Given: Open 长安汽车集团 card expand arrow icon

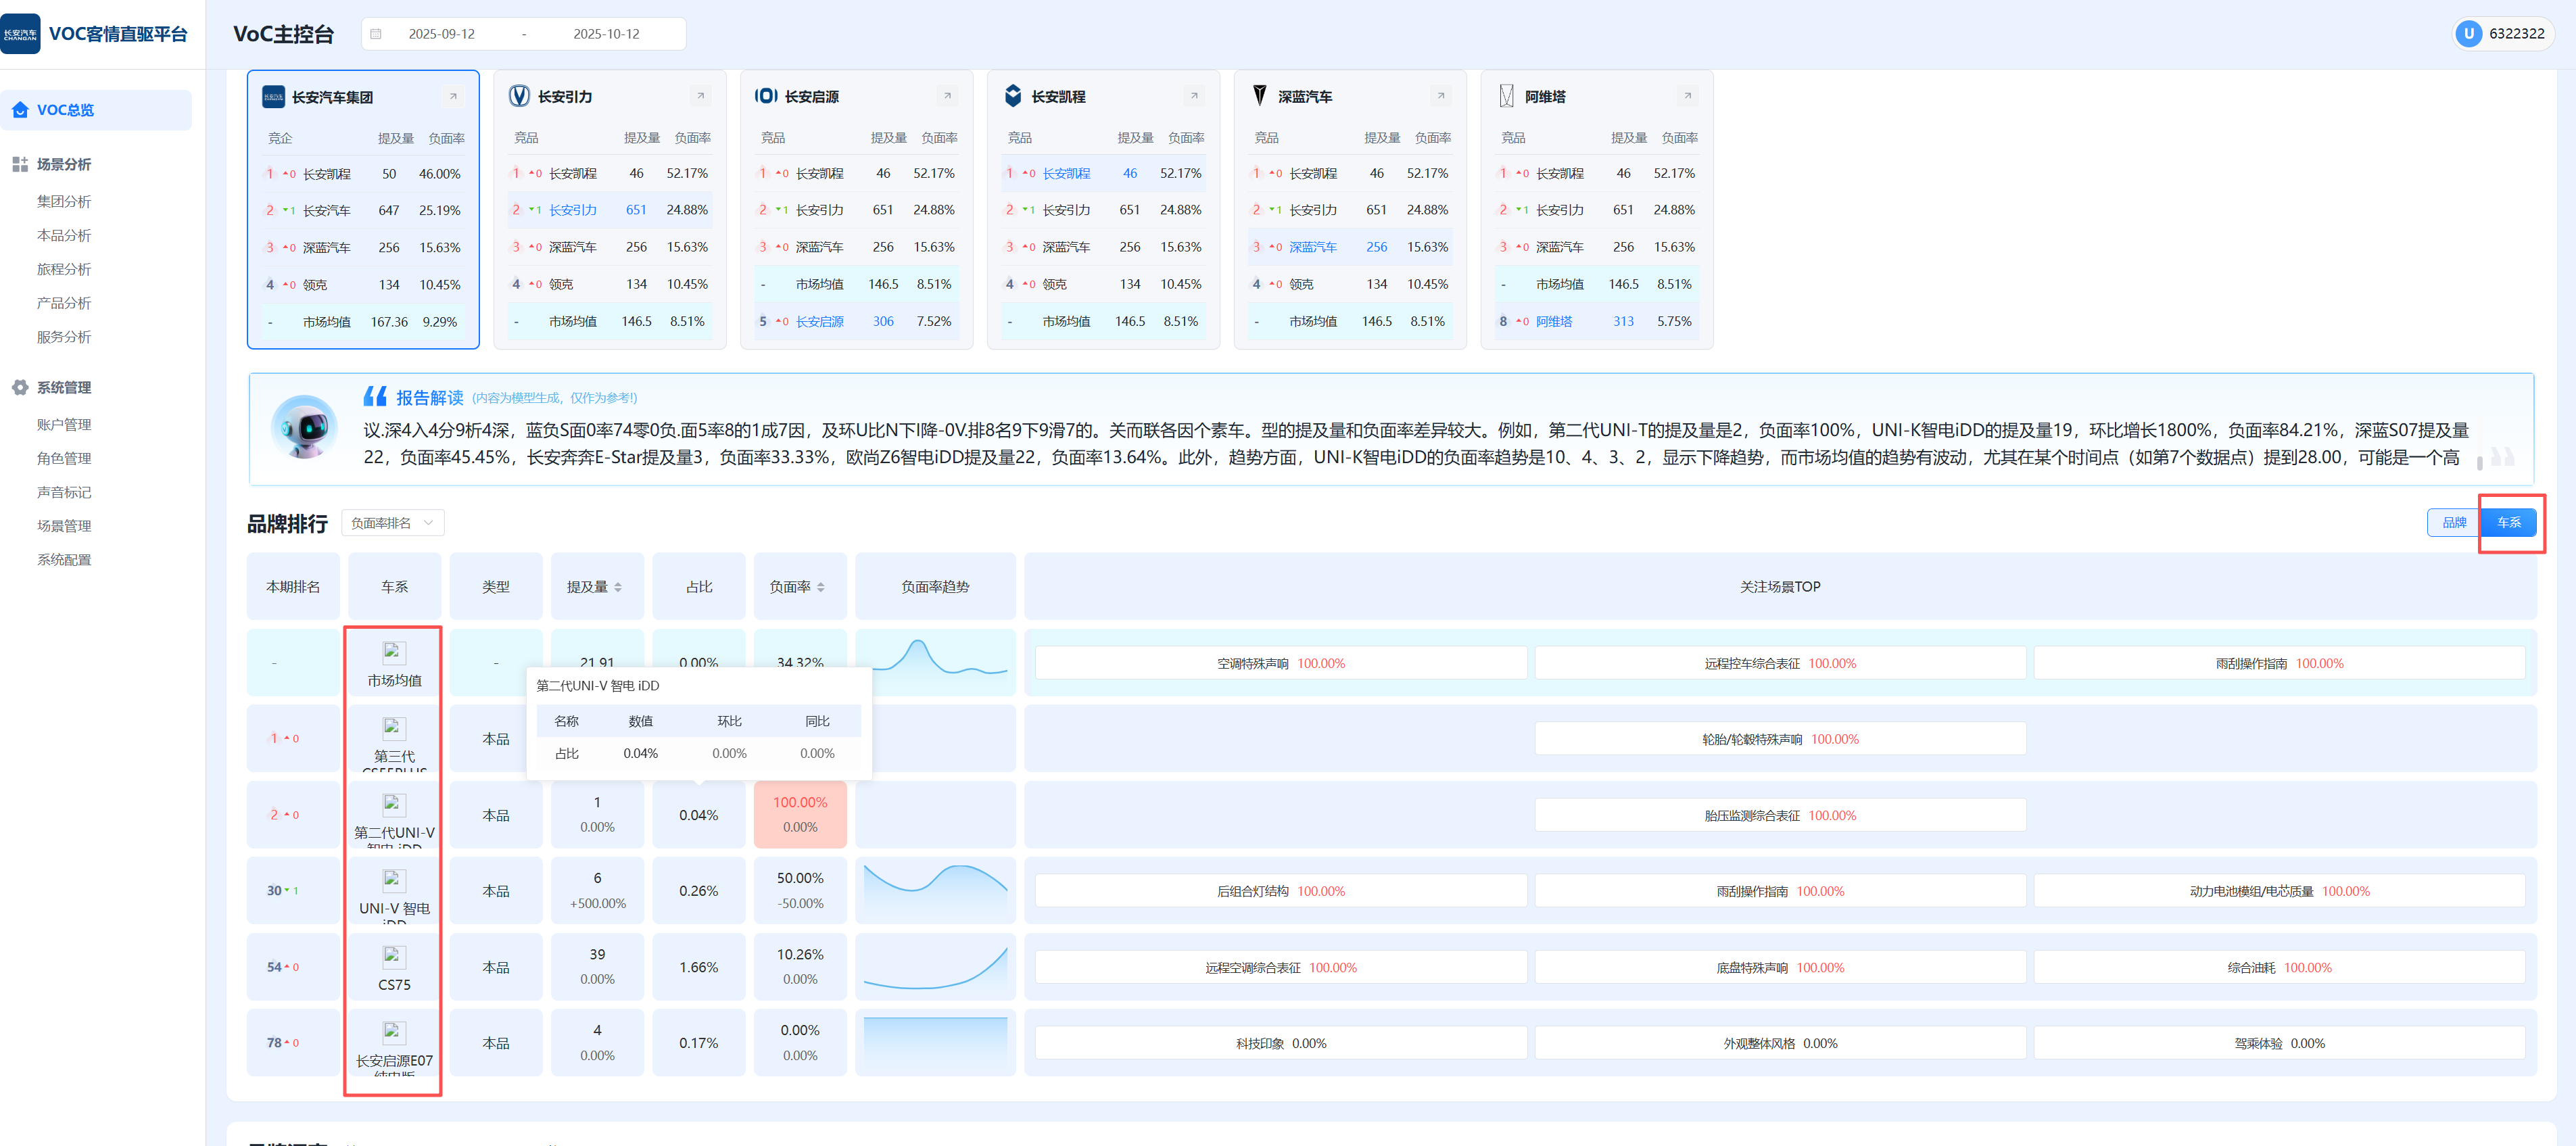Looking at the screenshot, I should 453,97.
